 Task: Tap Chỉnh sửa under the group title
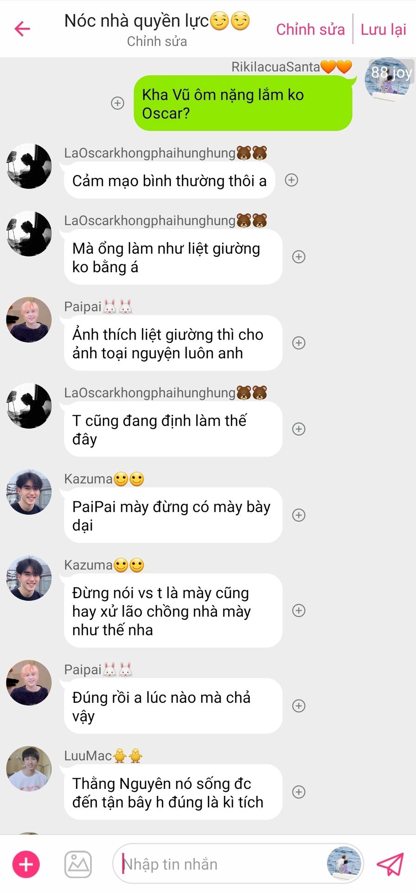[157, 41]
